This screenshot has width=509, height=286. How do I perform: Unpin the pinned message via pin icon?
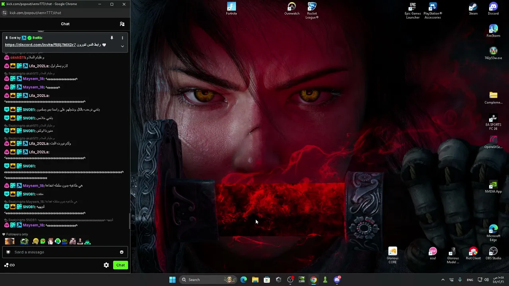click(112, 38)
